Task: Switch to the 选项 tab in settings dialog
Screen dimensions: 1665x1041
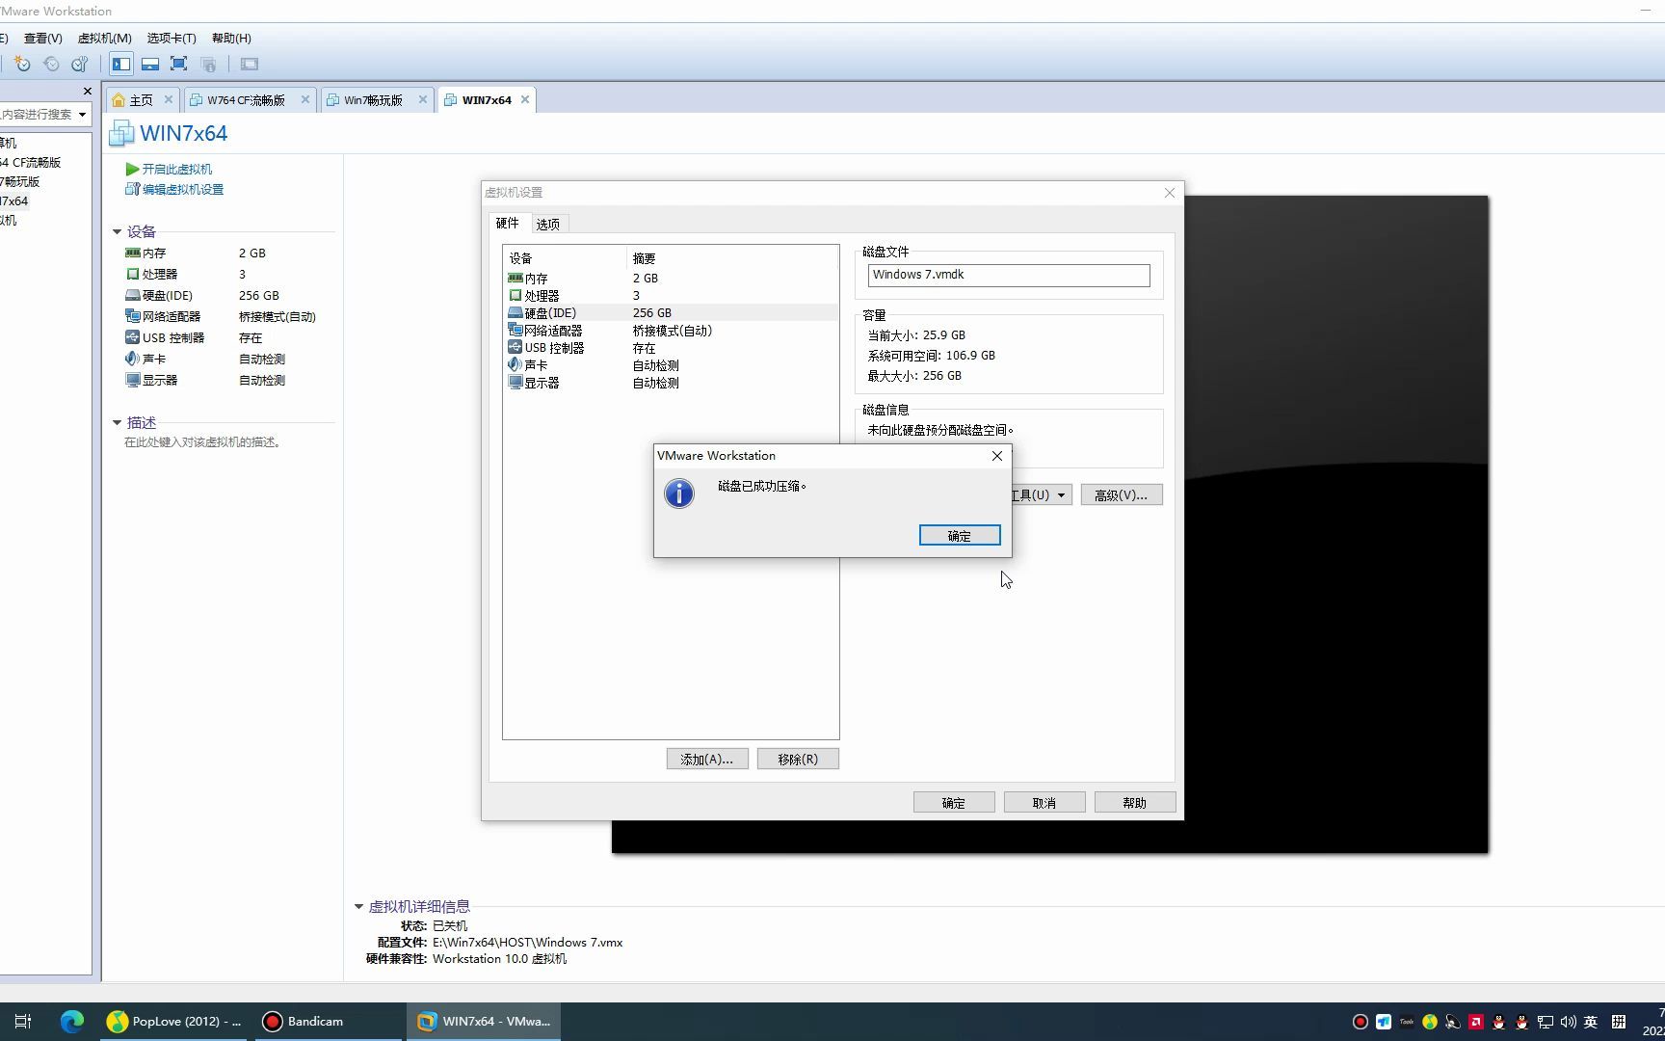Action: coord(548,225)
